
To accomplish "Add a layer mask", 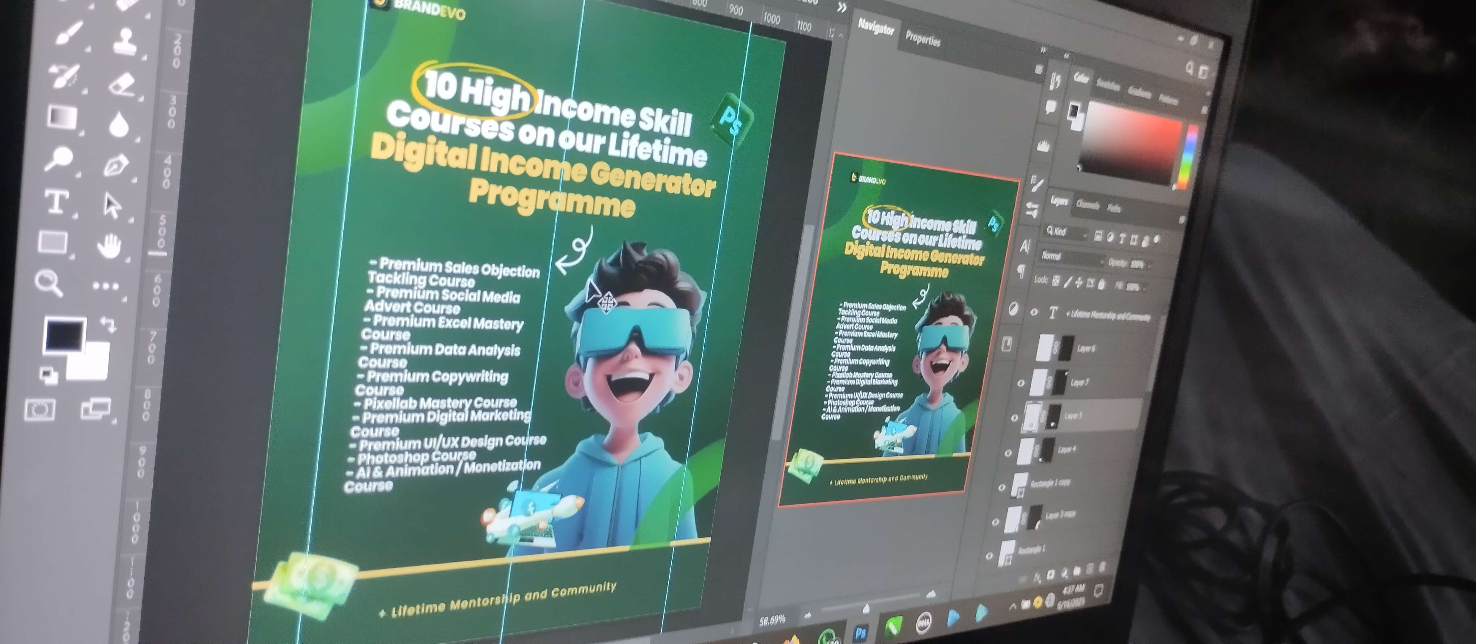I will click(x=1051, y=574).
